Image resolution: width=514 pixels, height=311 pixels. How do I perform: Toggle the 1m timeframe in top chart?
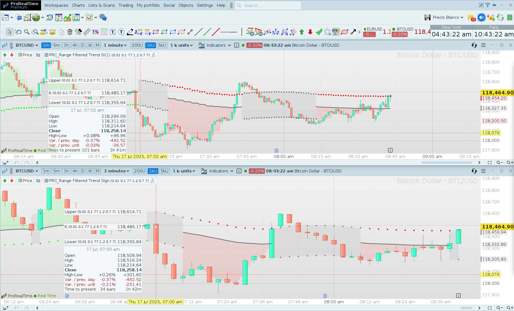click(x=46, y=45)
